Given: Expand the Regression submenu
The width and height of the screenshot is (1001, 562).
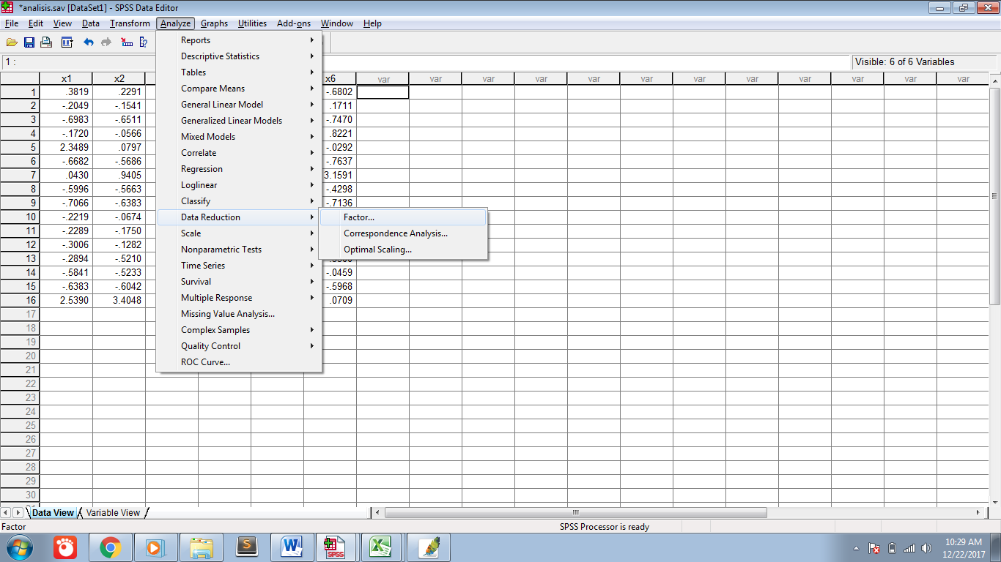Looking at the screenshot, I should point(202,169).
